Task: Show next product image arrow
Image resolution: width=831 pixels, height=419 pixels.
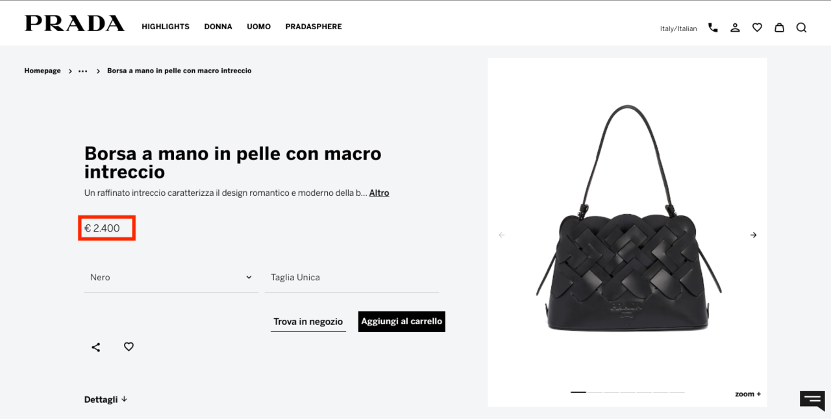Action: [753, 235]
